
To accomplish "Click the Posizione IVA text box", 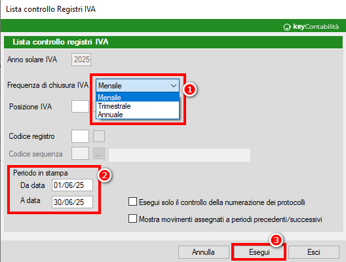I will [x=80, y=107].
